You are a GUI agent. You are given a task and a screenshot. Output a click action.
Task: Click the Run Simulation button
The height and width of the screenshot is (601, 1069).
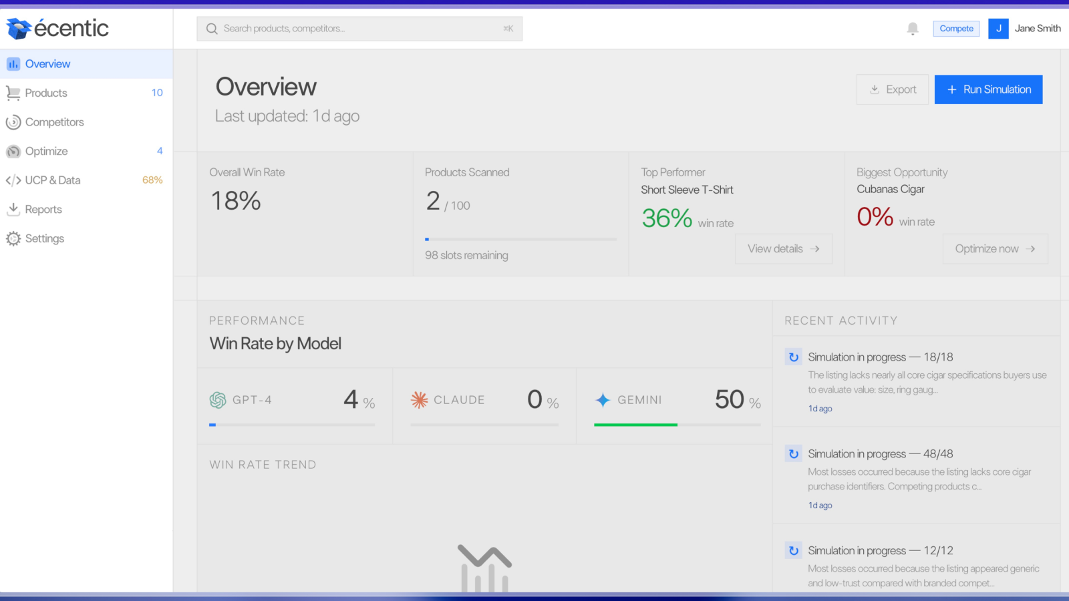[988, 89]
